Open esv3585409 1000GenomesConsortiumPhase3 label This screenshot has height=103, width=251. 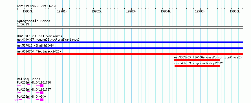click(208, 57)
